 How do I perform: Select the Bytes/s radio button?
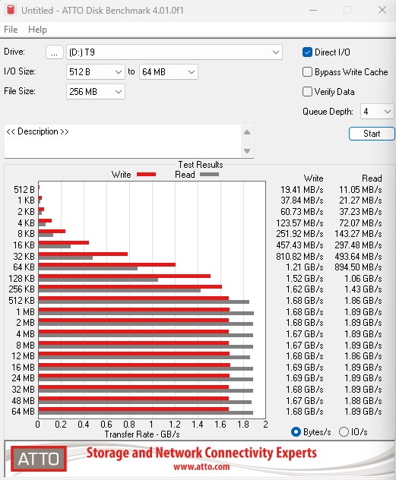pos(296,431)
